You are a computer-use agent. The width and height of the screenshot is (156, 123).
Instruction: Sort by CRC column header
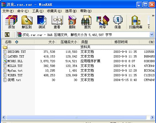(x=147, y=42)
